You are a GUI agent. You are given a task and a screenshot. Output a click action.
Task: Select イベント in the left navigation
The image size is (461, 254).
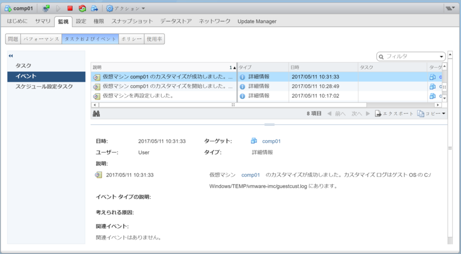pyautogui.click(x=47, y=76)
